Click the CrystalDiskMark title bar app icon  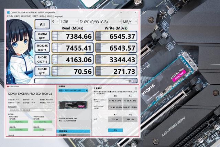pyautogui.click(x=8, y=12)
